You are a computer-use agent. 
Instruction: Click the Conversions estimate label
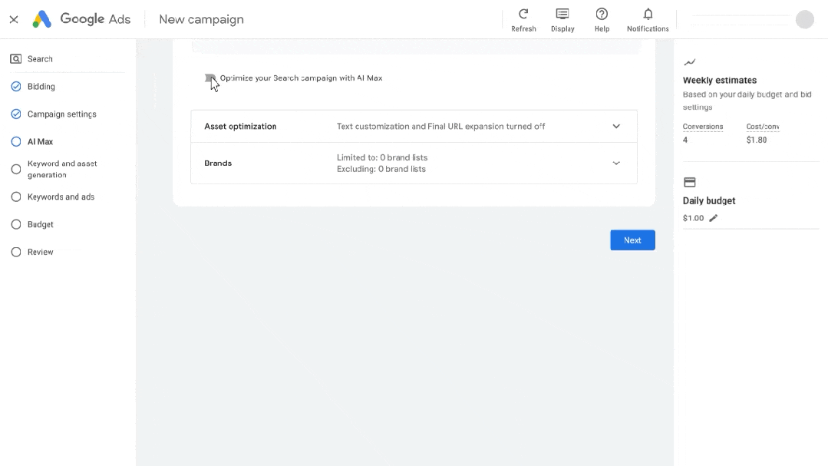[x=702, y=127]
